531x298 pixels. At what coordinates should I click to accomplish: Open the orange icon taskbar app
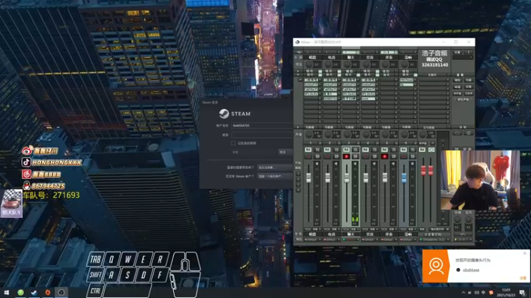47,293
